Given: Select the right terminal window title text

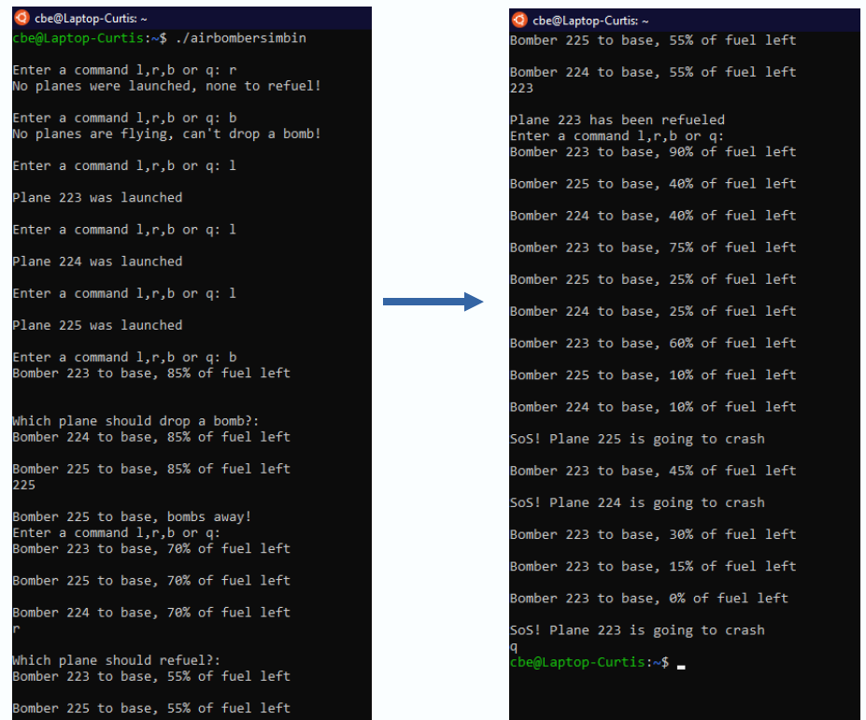Looking at the screenshot, I should point(590,21).
